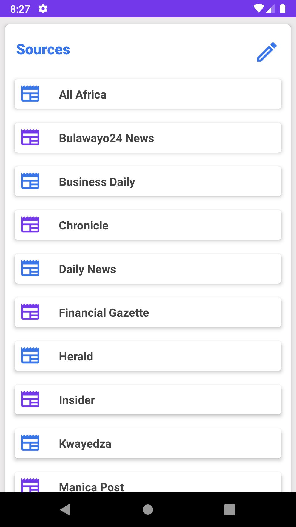Click the newspaper icon for All Africa

point(30,94)
